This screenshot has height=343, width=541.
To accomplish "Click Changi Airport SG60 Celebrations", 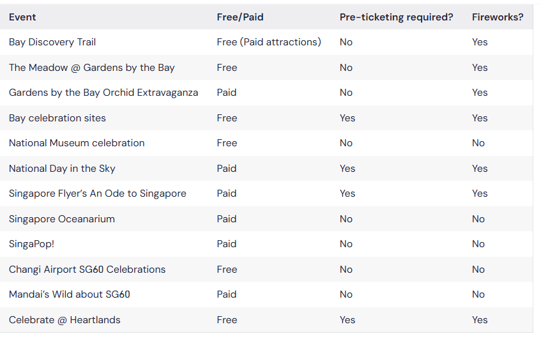I will click(88, 270).
